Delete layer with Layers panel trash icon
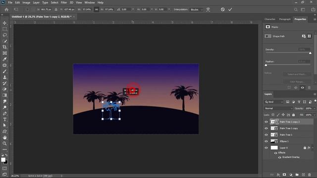317x178 pixels. [x=309, y=175]
